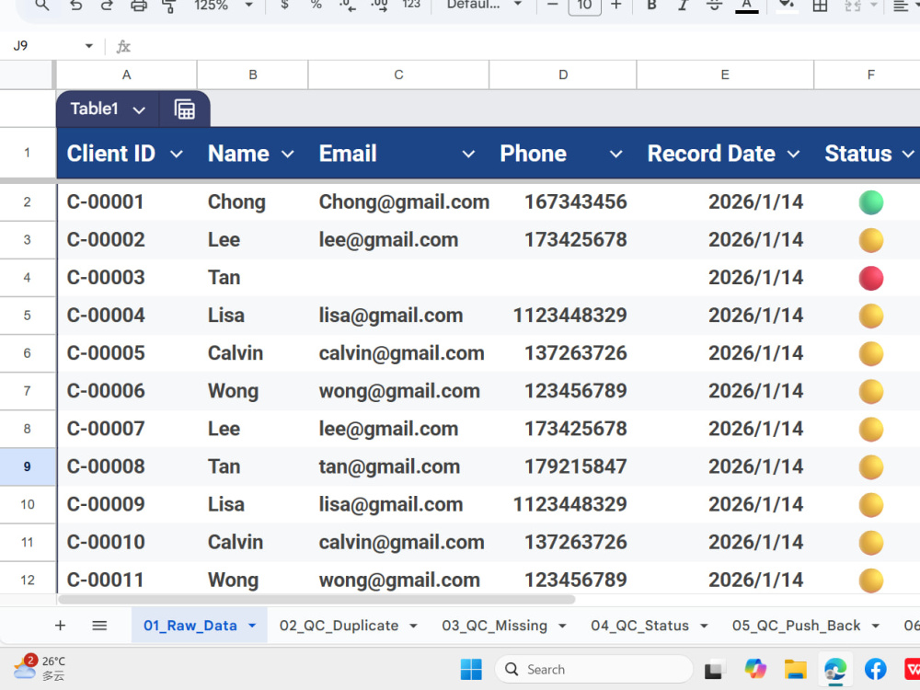
Task: Open the Client ID column filter dropdown
Action: [x=176, y=155]
